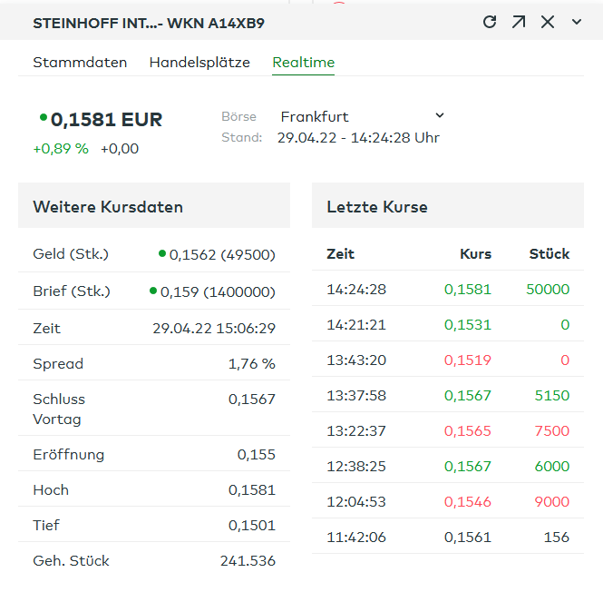
Task: Open quote in external window arrow
Action: (x=519, y=22)
